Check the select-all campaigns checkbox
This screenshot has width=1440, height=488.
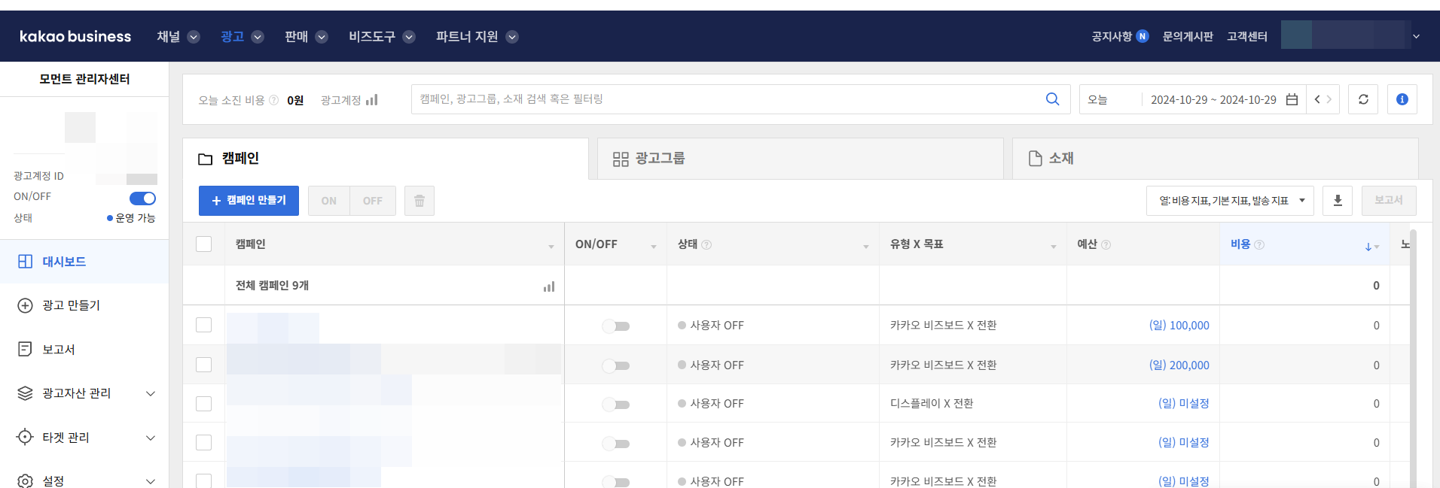203,244
